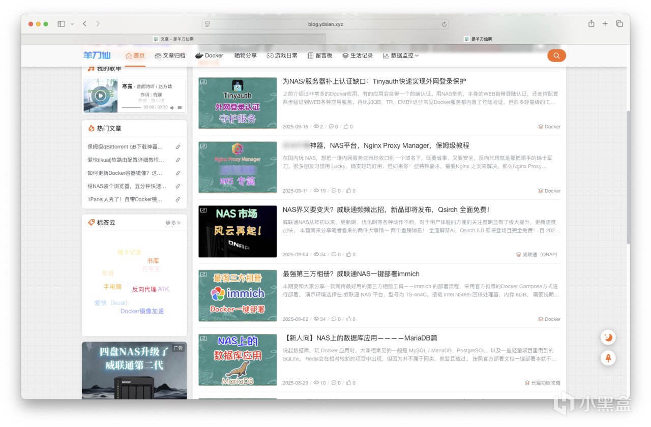Open Safari share button
The image size is (651, 427).
pos(591,24)
